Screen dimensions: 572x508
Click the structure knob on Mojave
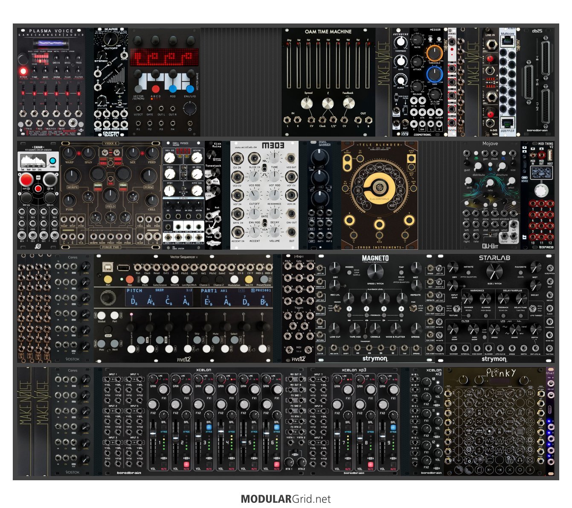(x=501, y=166)
